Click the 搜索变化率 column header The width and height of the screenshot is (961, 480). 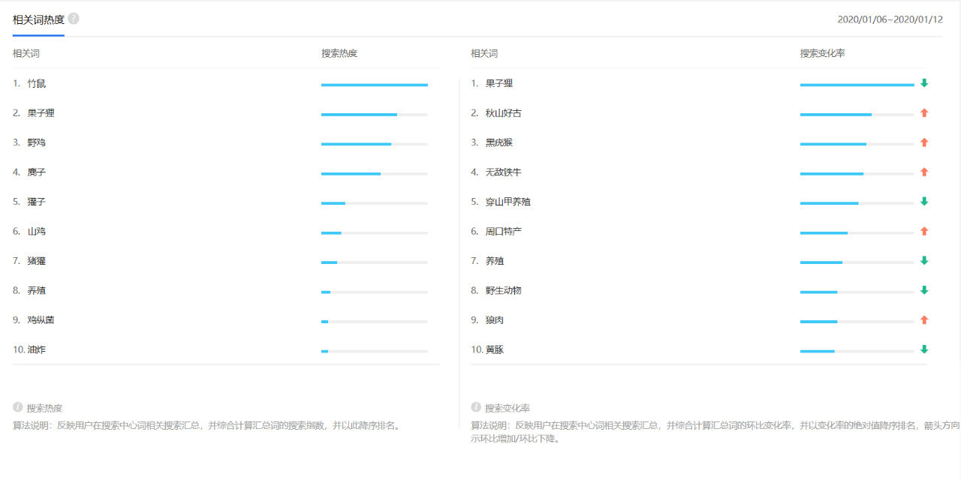(x=823, y=54)
